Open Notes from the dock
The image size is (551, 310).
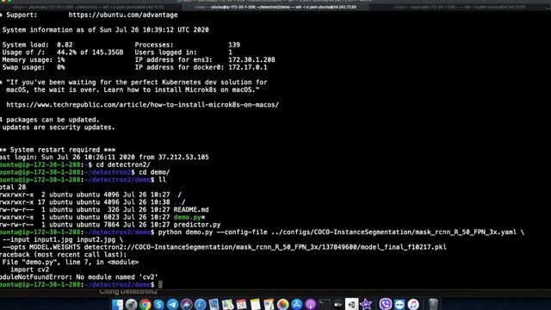(255, 304)
